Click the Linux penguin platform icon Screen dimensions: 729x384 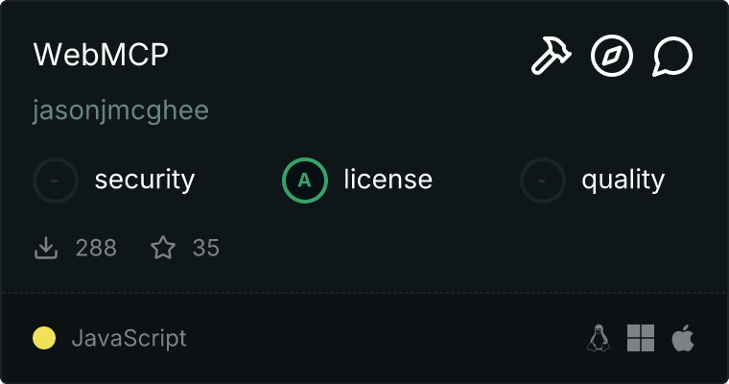click(x=599, y=338)
